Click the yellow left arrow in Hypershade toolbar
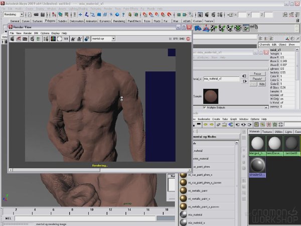 [x=205, y=125]
